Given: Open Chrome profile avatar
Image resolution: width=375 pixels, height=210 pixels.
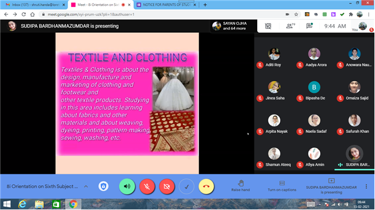Looking at the screenshot, I should tap(359, 14).
